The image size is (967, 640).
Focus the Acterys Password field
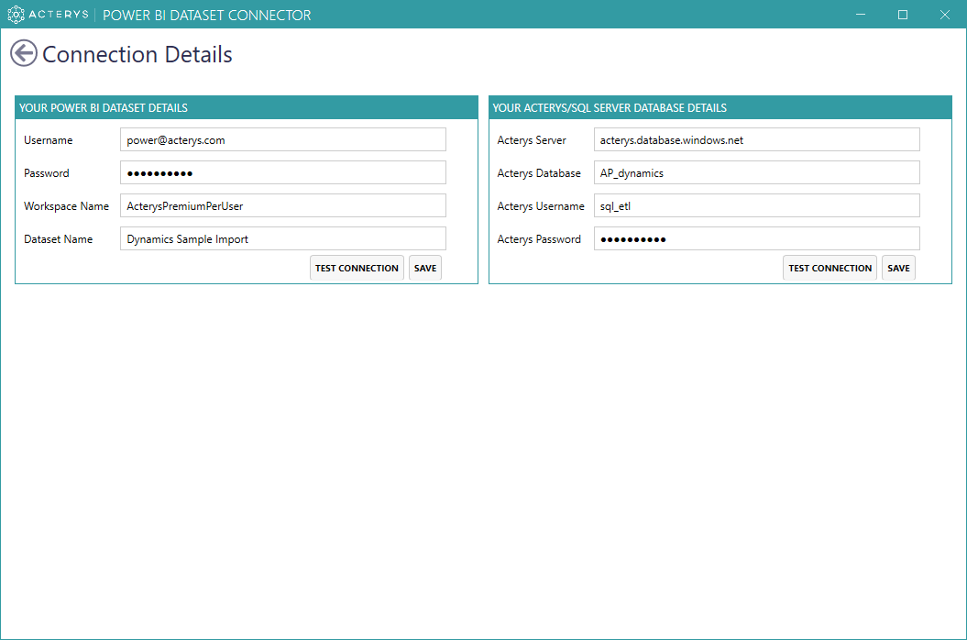pos(757,238)
